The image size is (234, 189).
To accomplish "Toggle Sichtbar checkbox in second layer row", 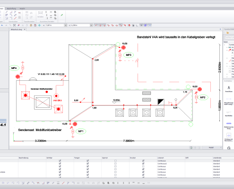I will pos(60,163).
